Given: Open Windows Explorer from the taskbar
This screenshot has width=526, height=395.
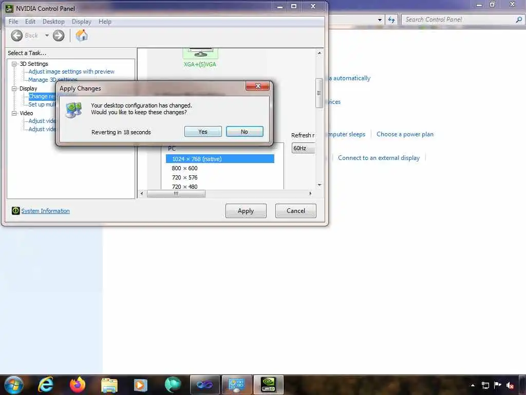Looking at the screenshot, I should [109, 385].
